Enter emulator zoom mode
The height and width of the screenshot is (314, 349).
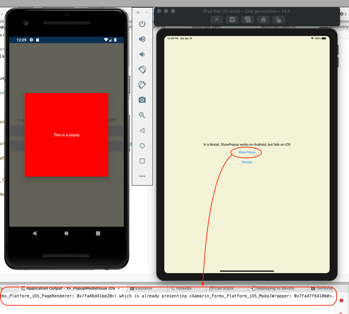pyautogui.click(x=142, y=115)
